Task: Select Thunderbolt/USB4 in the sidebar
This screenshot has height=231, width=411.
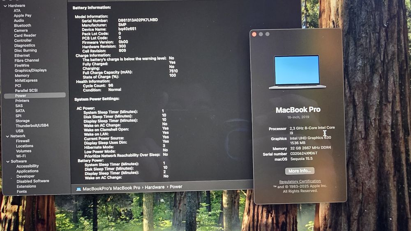Action: (32, 126)
